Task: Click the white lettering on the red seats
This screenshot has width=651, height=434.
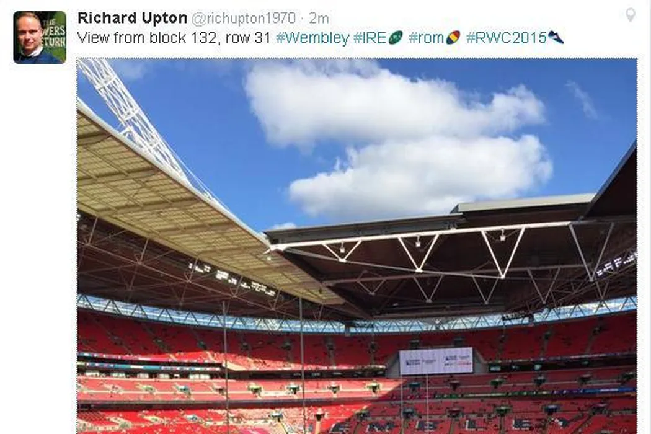Action: click(477, 425)
